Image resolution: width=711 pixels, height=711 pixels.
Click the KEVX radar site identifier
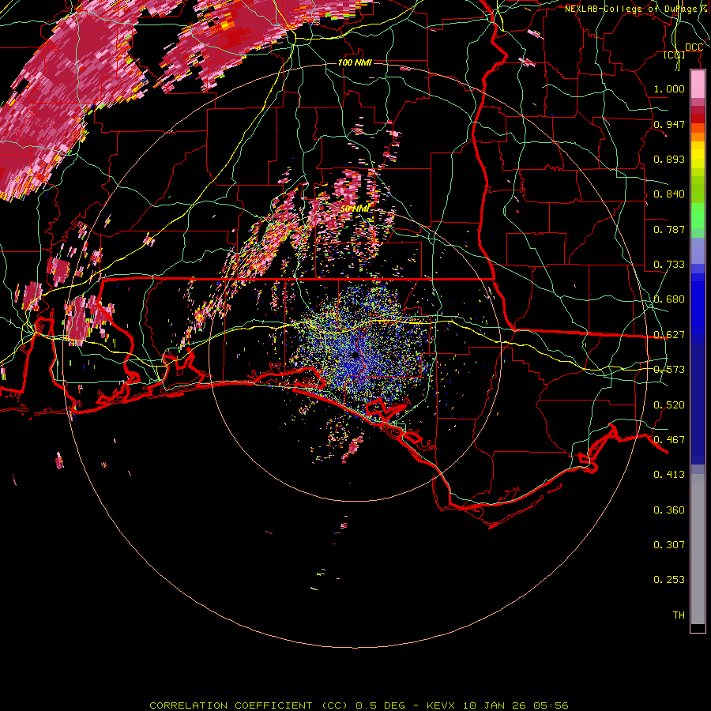441,705
